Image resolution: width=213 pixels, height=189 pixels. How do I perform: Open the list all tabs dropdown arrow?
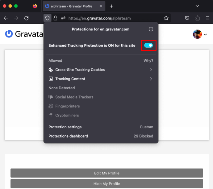[x=197, y=6]
